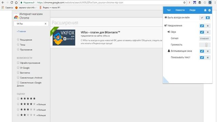Click the bug report icon in VKfox header
Viewport: 217px width, 122px height.
coord(205,10)
